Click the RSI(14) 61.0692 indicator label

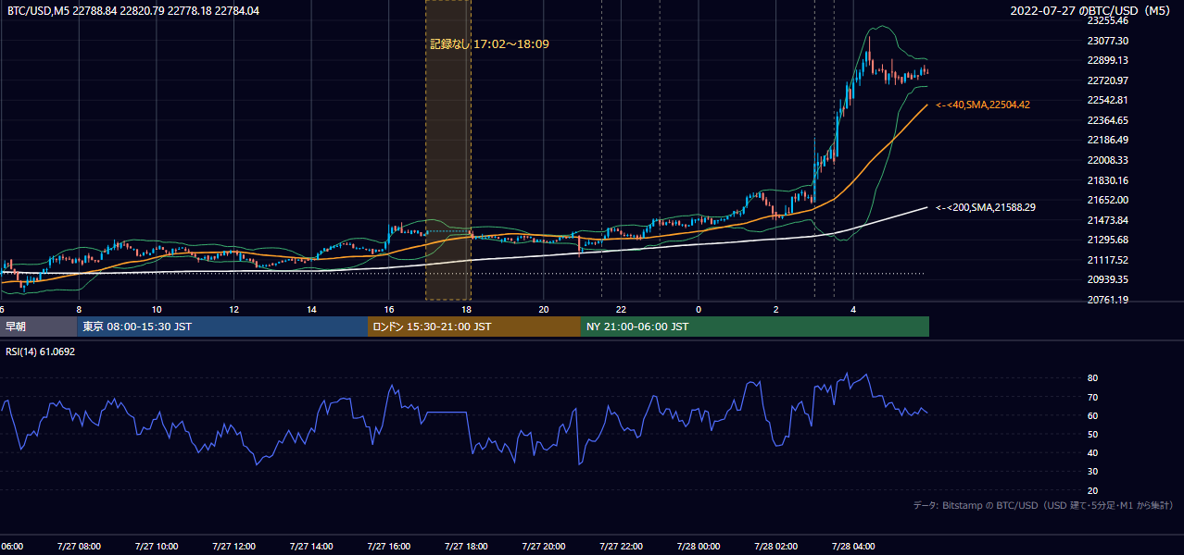coord(40,351)
